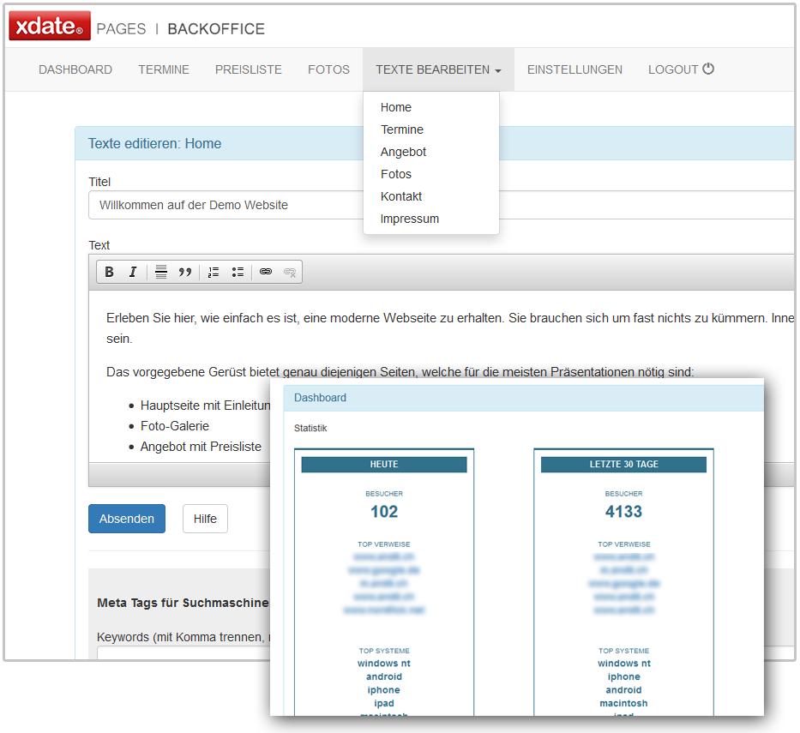Insert a bulleted list
Screen dimensions: 800x733
(238, 272)
